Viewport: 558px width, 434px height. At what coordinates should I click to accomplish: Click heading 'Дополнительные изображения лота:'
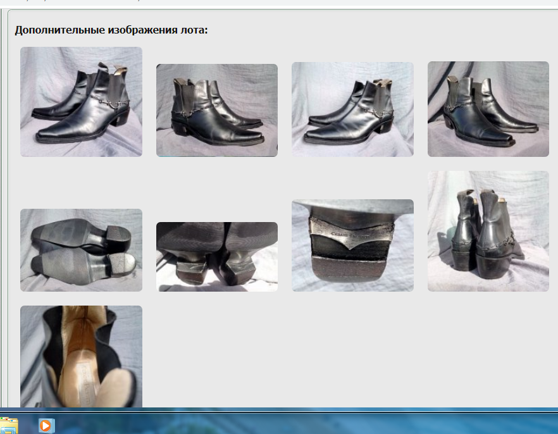pyautogui.click(x=111, y=30)
